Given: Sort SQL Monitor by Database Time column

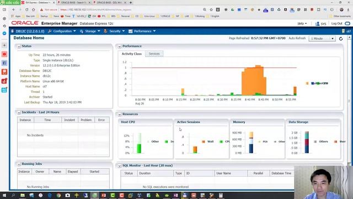Looking at the screenshot, I should coord(281,173).
